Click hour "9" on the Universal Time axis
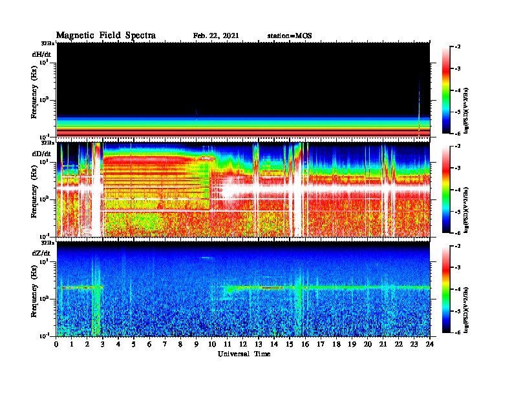Screen dimensions: 512x395 click(x=197, y=345)
